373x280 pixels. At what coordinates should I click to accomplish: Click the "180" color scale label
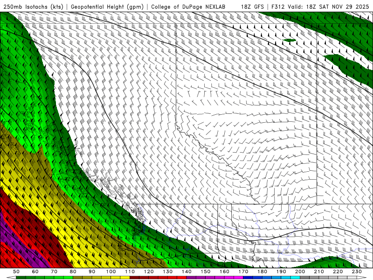[262, 272]
